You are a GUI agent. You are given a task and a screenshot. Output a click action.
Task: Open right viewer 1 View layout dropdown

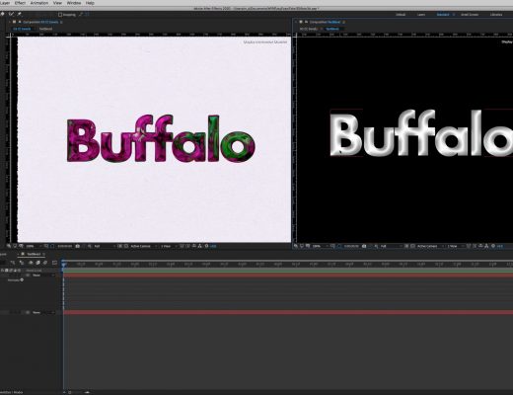coord(455,246)
